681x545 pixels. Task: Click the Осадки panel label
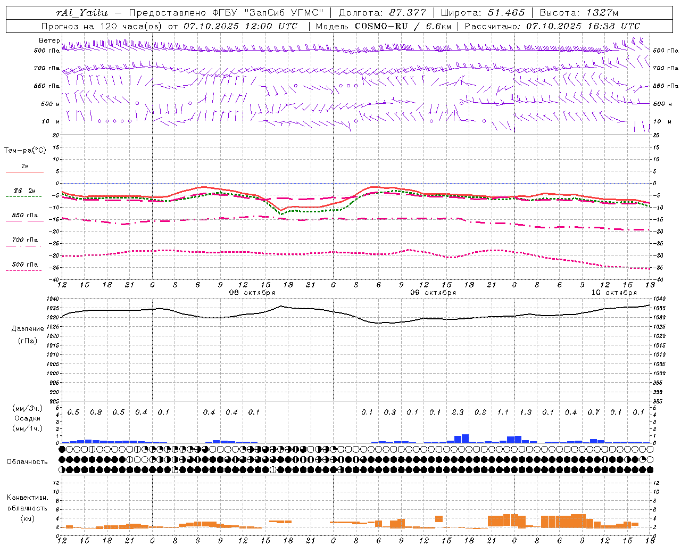point(28,418)
